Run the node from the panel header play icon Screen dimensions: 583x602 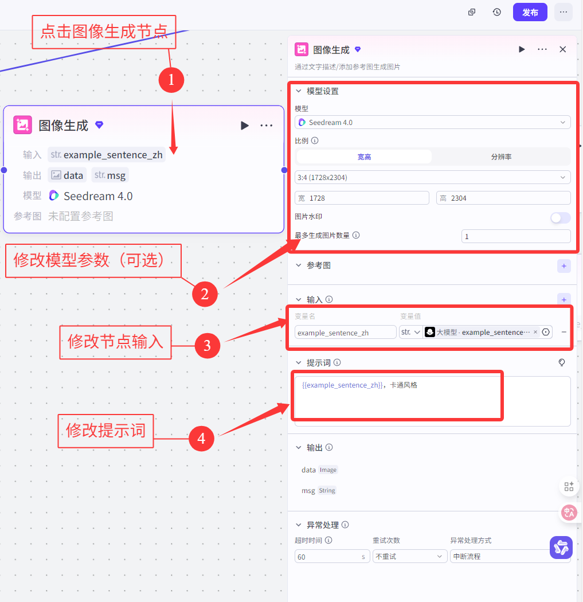coord(522,49)
